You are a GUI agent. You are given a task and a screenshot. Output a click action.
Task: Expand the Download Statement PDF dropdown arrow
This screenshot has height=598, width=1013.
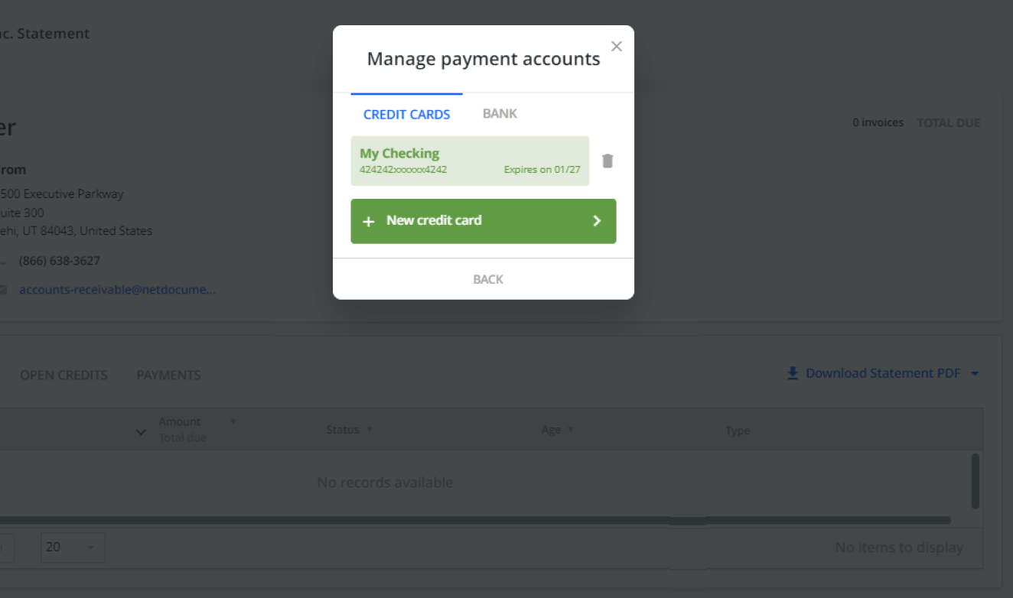pos(975,374)
